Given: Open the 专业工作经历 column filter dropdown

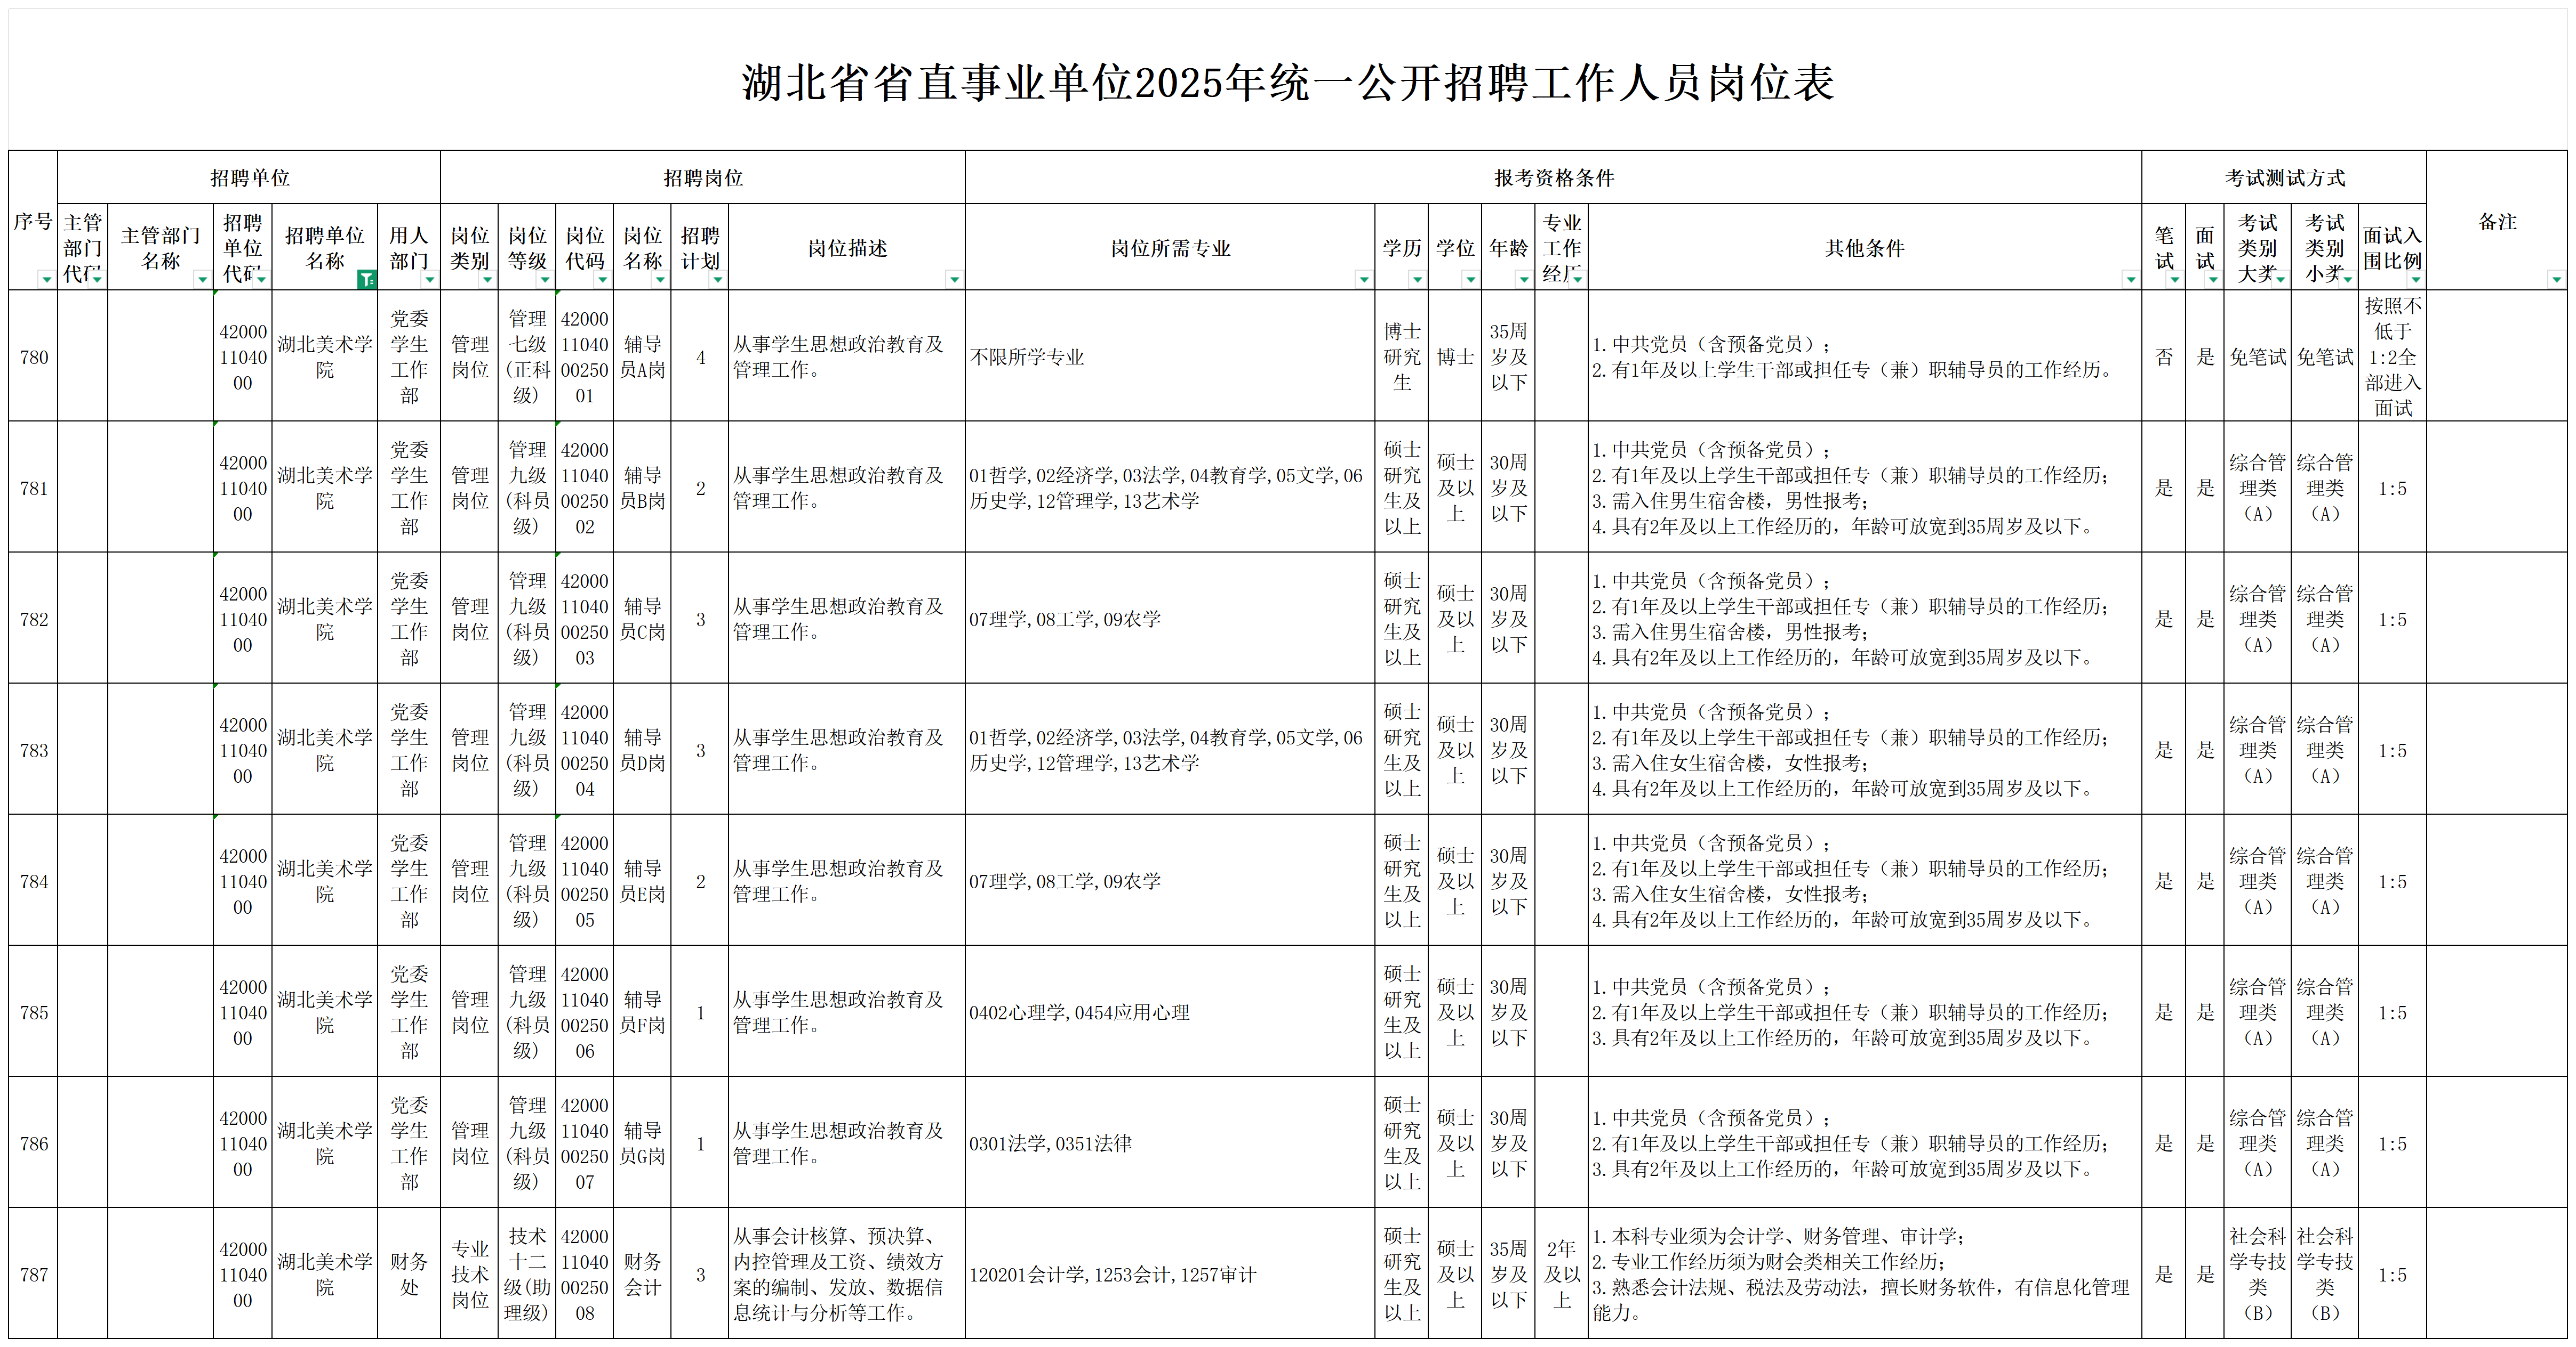Looking at the screenshot, I should [1577, 280].
